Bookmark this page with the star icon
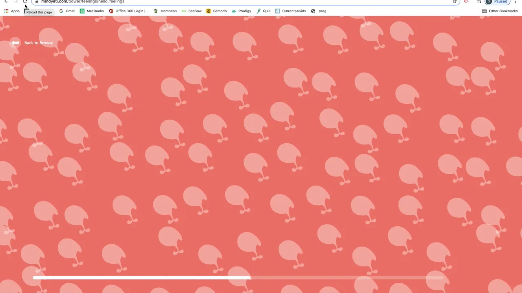522x293 pixels. click(x=455, y=2)
